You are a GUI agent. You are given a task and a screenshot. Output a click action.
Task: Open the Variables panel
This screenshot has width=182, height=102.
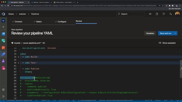tap(150, 33)
